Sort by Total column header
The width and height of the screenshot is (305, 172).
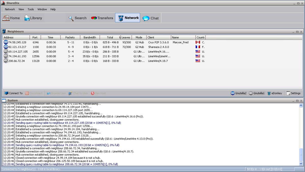(x=110, y=38)
